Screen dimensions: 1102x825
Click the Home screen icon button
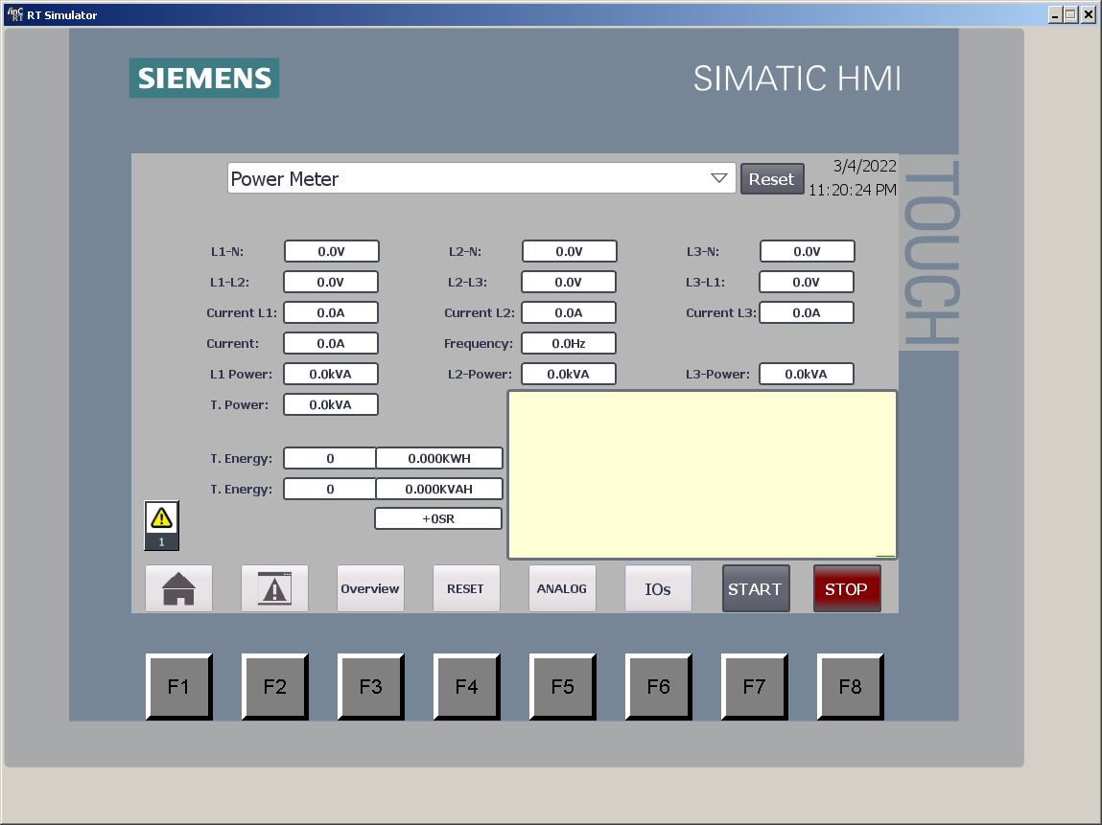[x=178, y=588]
